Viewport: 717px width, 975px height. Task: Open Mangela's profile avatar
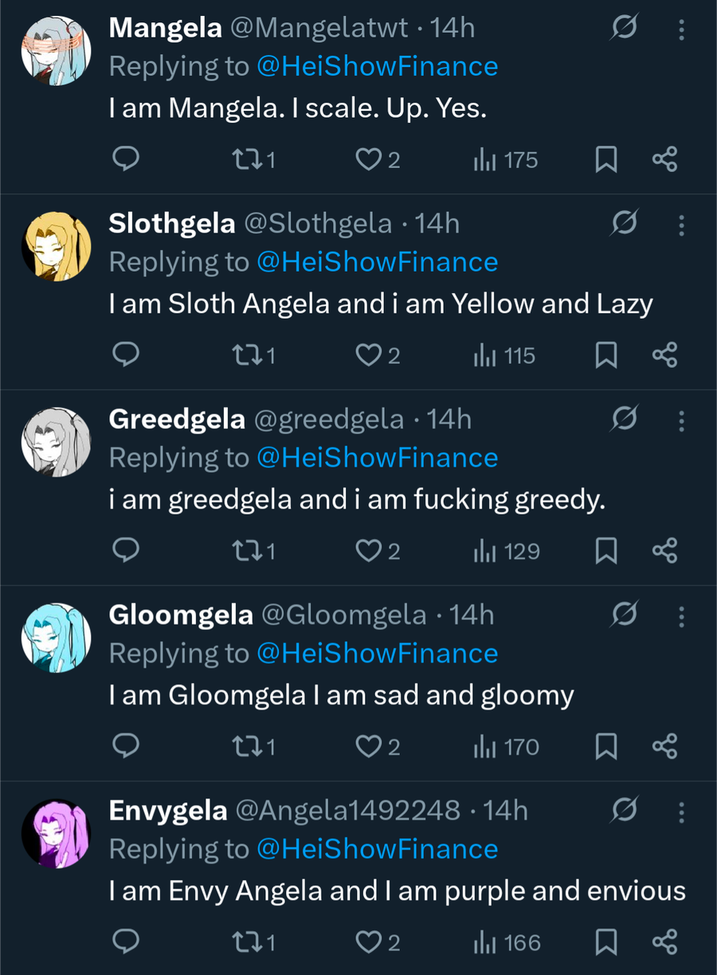(56, 50)
